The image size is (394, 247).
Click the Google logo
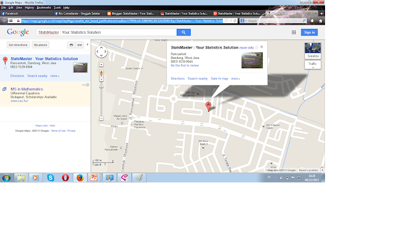[x=18, y=32]
